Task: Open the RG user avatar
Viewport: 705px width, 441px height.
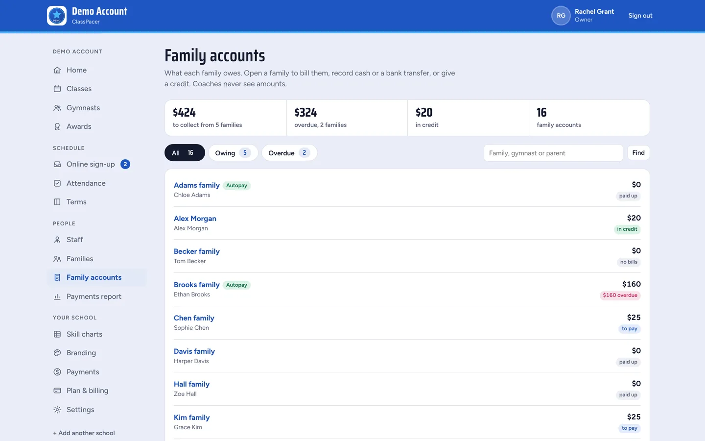Action: tap(561, 16)
